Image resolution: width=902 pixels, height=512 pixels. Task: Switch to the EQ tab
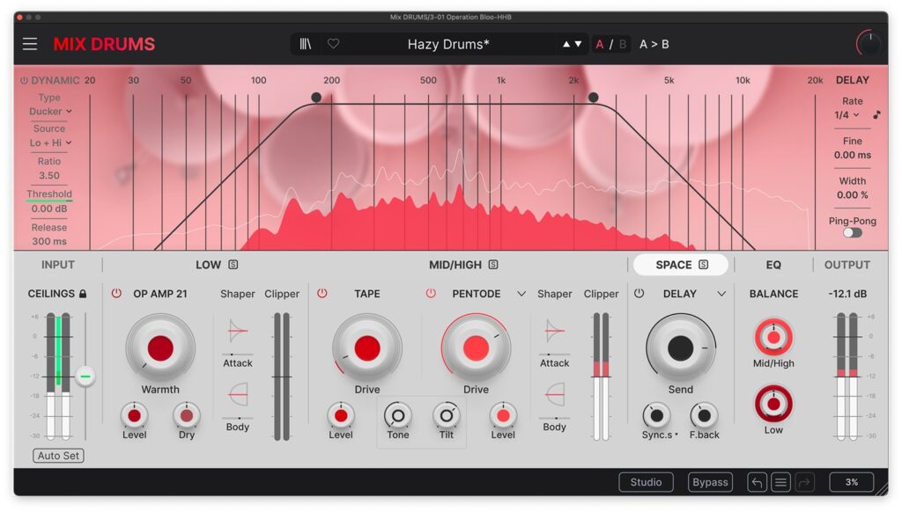coord(773,265)
